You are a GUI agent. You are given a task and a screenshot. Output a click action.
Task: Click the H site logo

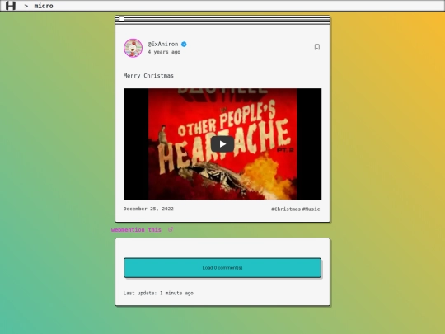pos(11,6)
